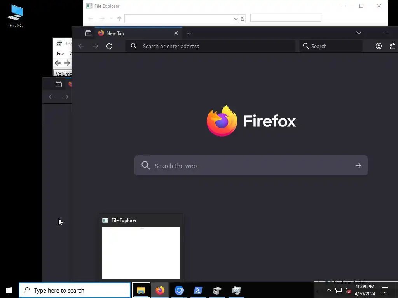Click Disk Management forward arrow toolbar button

67,63
